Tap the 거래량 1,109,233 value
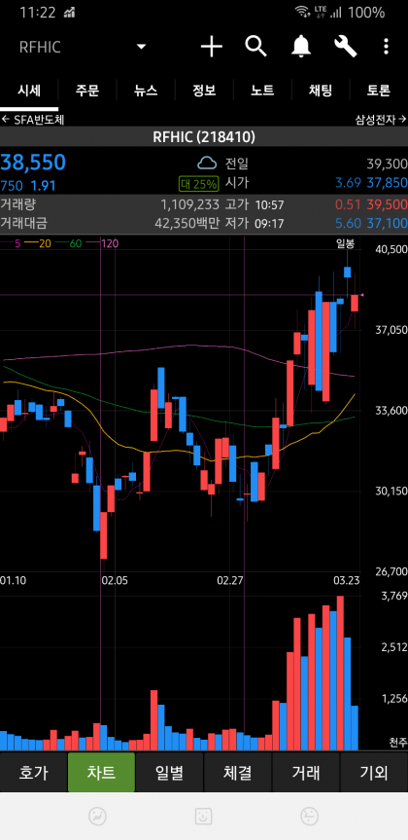 [189, 204]
